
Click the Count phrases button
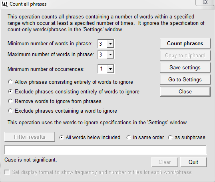185,43
